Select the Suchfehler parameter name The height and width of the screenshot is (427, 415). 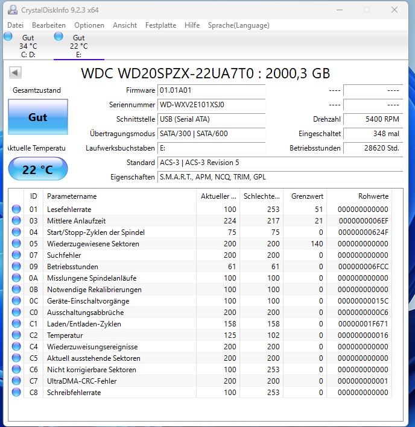64,255
